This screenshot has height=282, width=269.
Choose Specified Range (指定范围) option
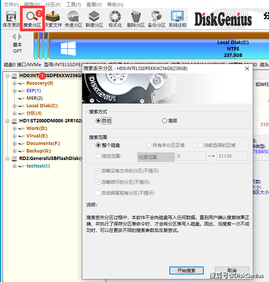click(x=109, y=156)
